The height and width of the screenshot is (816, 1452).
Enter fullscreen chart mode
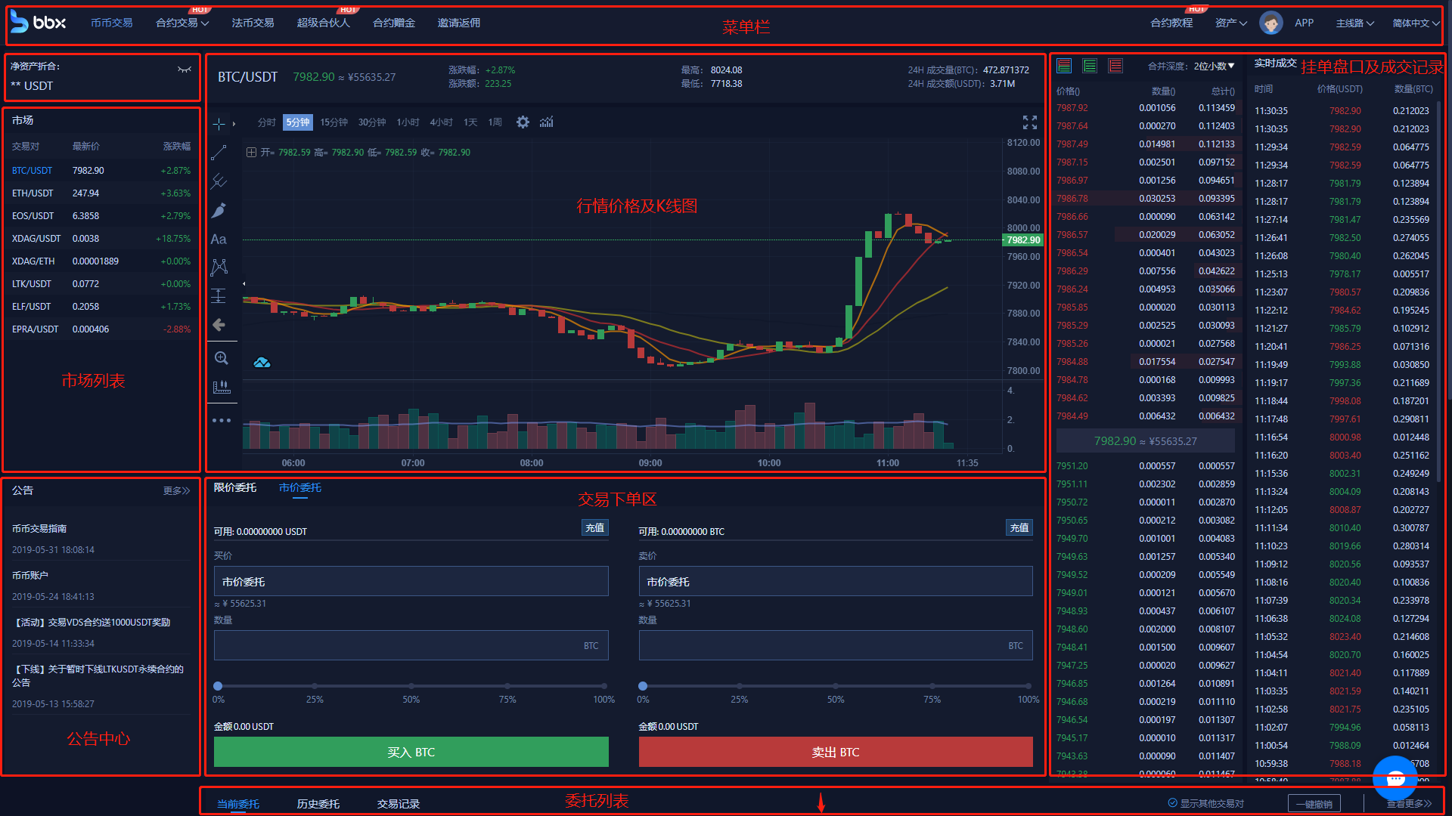pyautogui.click(x=1029, y=122)
